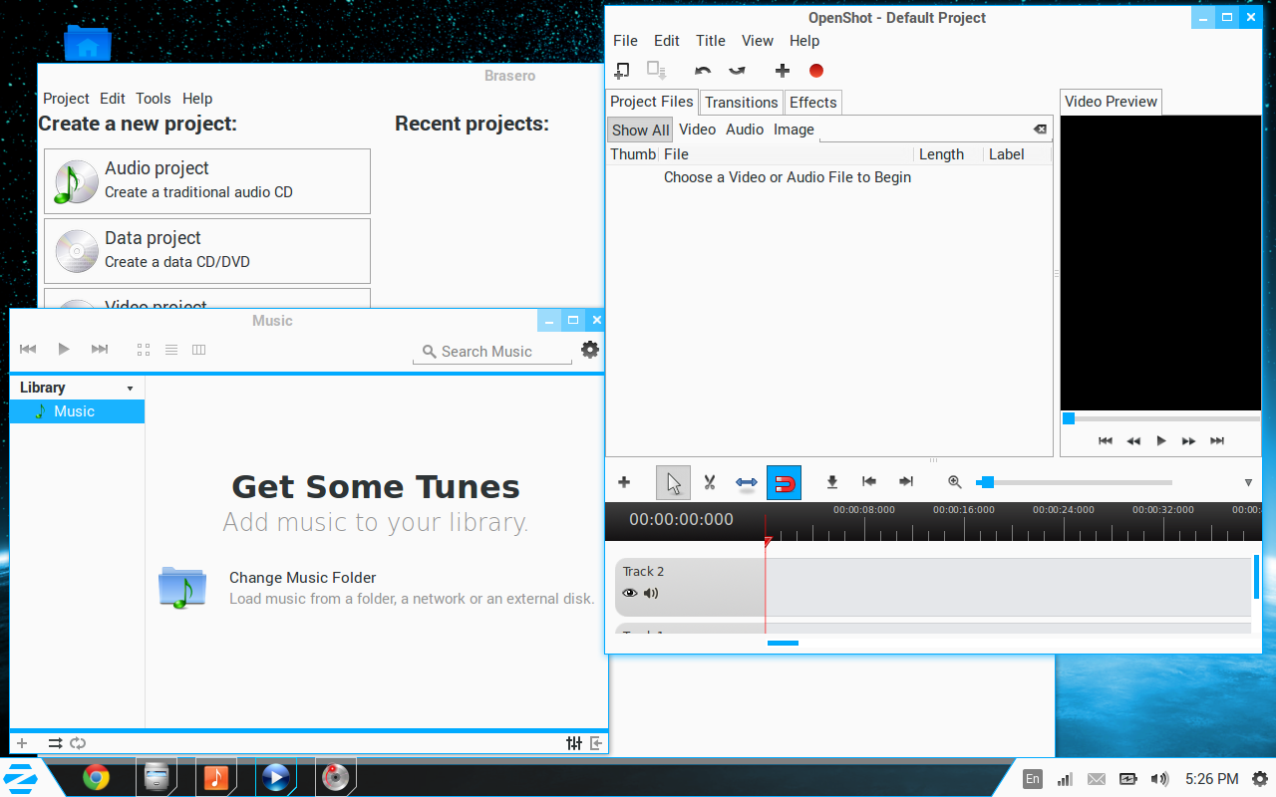This screenshot has height=797, width=1276.
Task: Open the OpenShot Title menu
Action: pos(711,41)
